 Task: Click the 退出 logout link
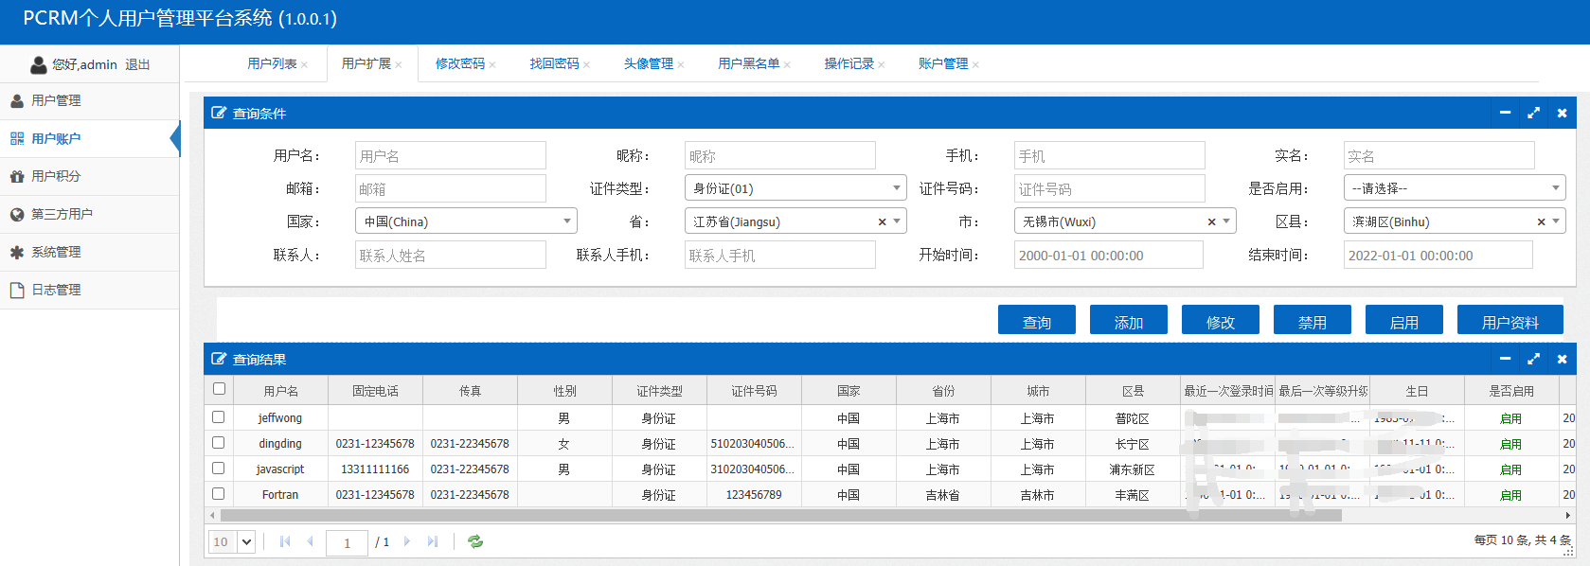(x=137, y=64)
